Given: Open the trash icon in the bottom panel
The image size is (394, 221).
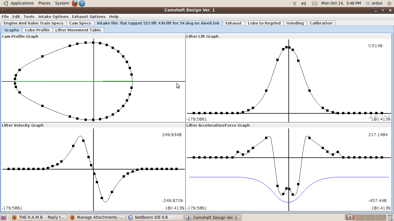Looking at the screenshot, I should 390,218.
